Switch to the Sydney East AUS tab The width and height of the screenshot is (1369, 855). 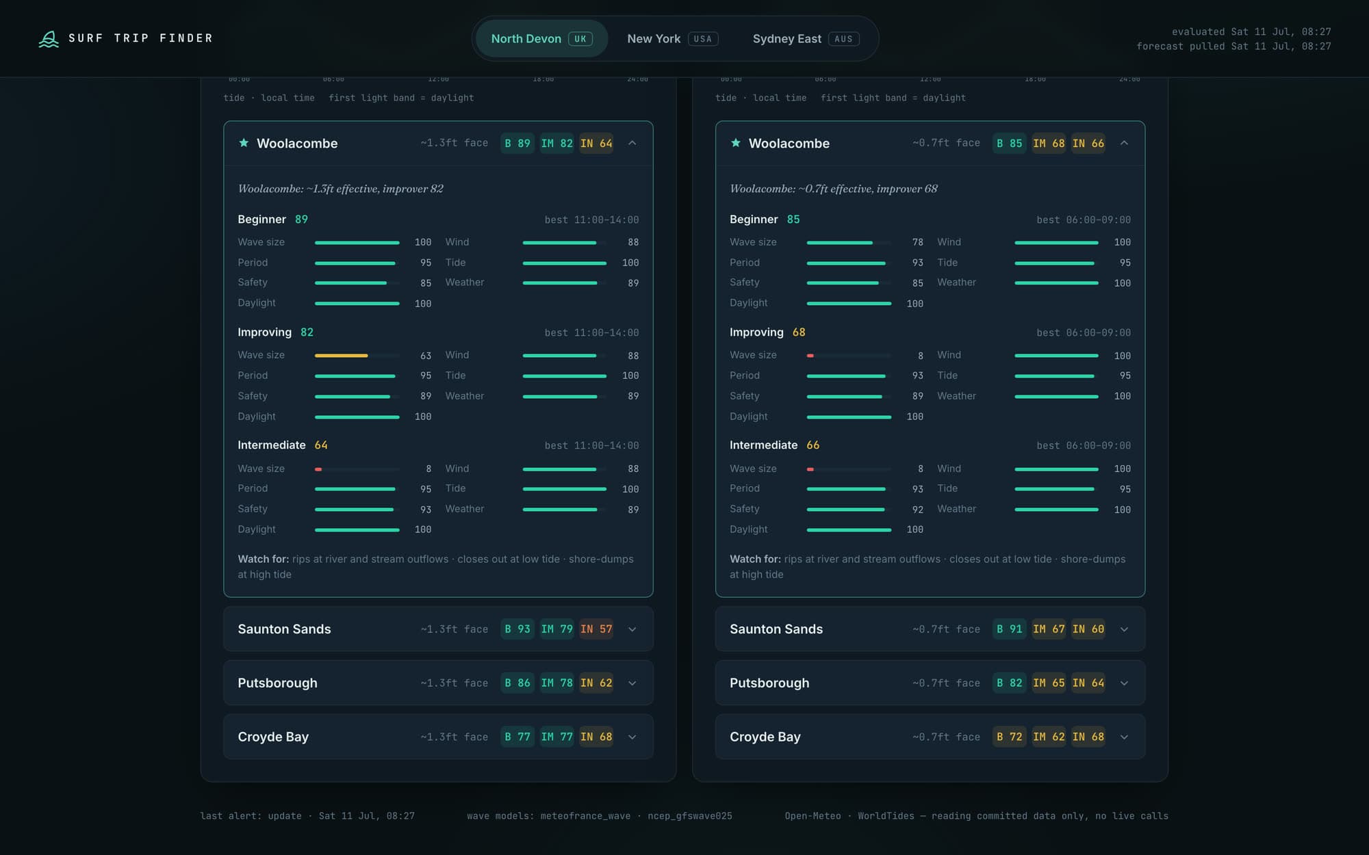pyautogui.click(x=806, y=39)
